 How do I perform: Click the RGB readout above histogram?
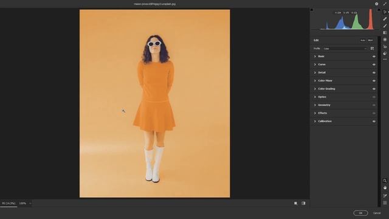[346, 12]
